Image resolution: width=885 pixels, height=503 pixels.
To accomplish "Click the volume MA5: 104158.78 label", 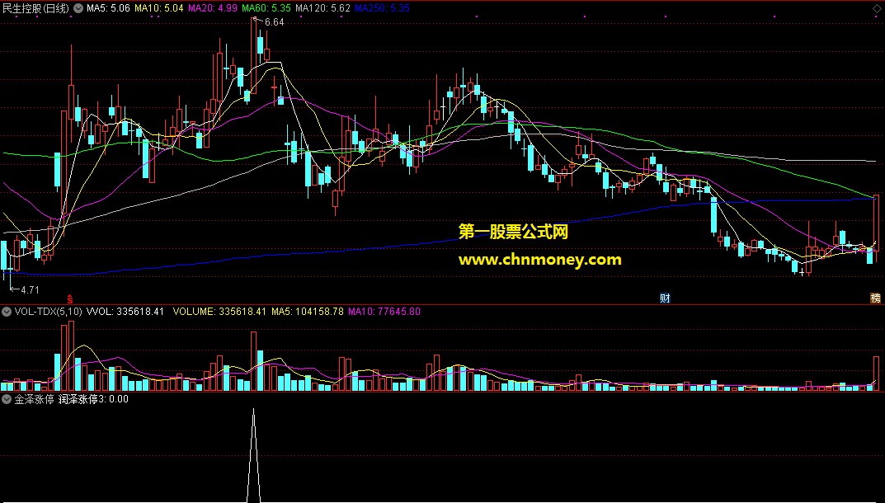I will coord(307,312).
